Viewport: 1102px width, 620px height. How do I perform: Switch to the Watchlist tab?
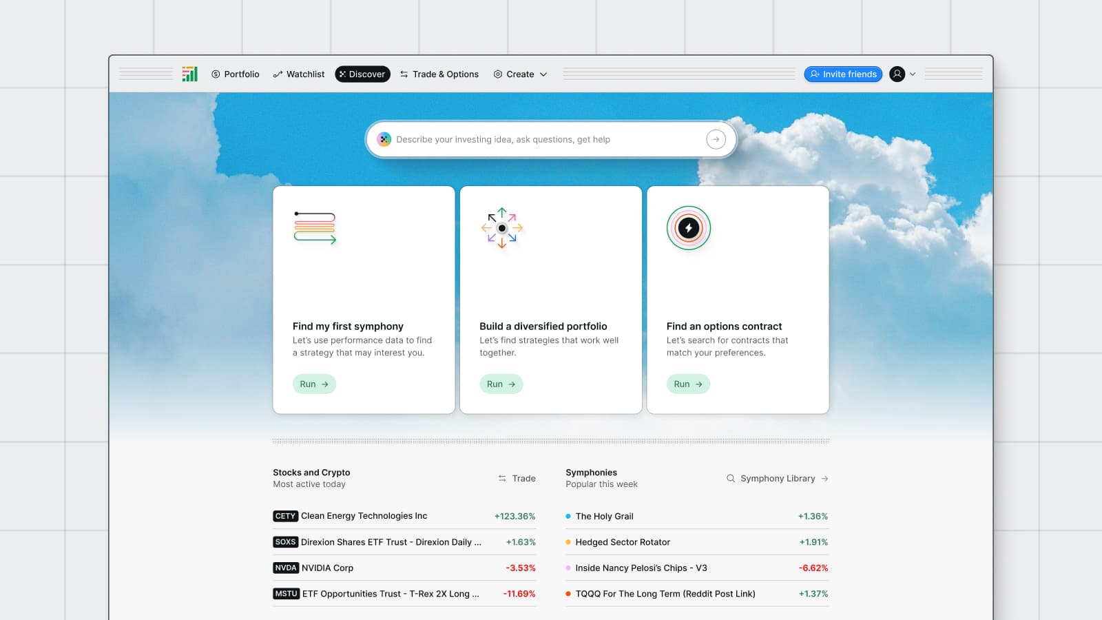[x=299, y=74]
